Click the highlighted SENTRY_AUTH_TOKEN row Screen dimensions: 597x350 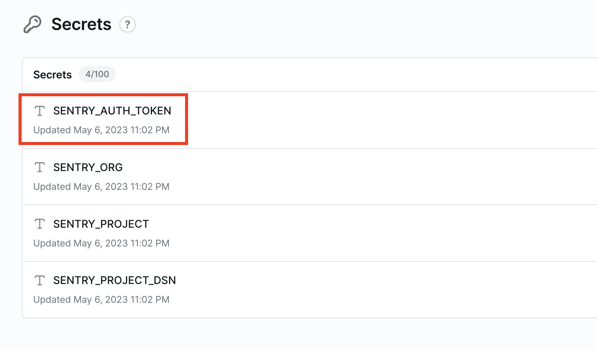click(103, 119)
